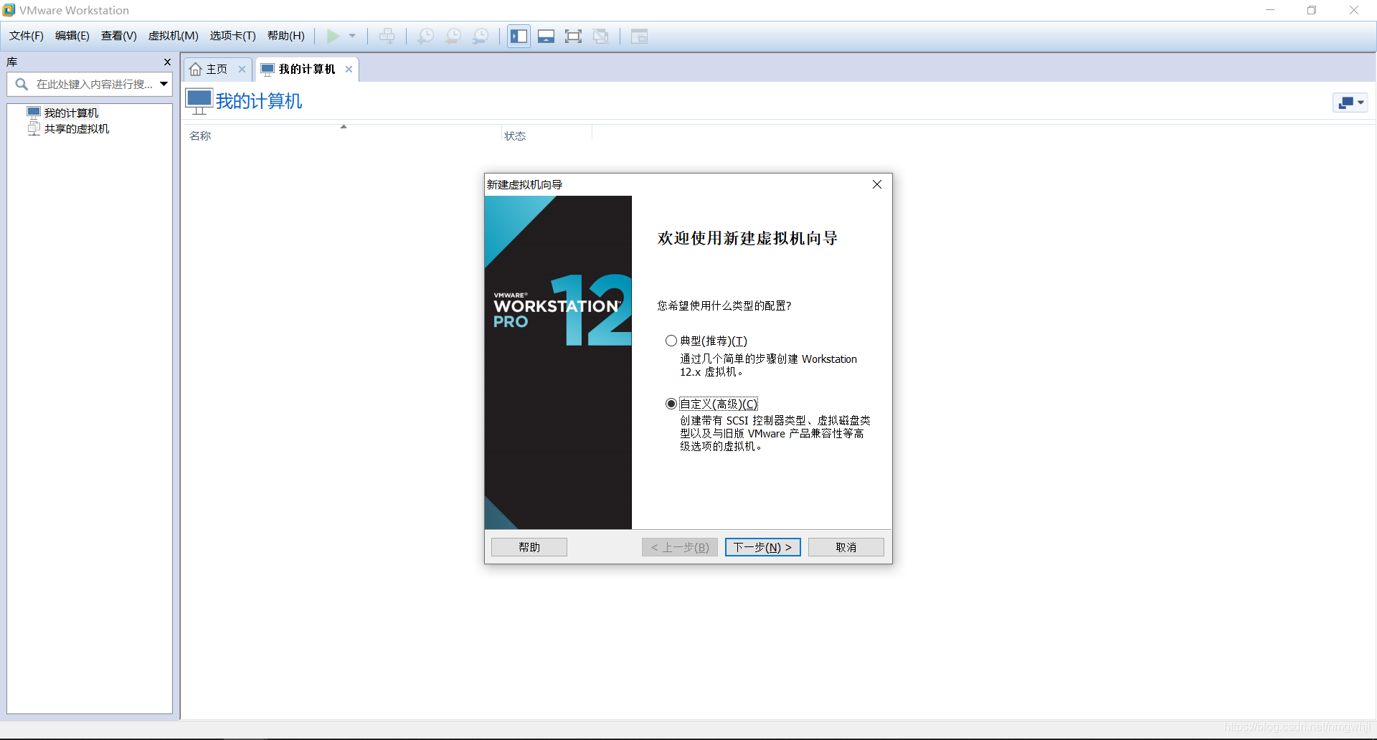
Task: Sort by the 名称 column header
Action: click(x=200, y=136)
